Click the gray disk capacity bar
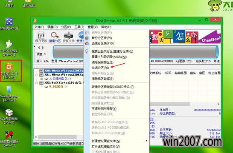Image resolution: width=233 pixels, height=153 pixels. click(184, 52)
